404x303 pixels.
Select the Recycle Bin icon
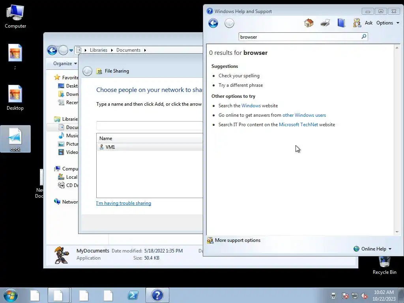point(384,266)
